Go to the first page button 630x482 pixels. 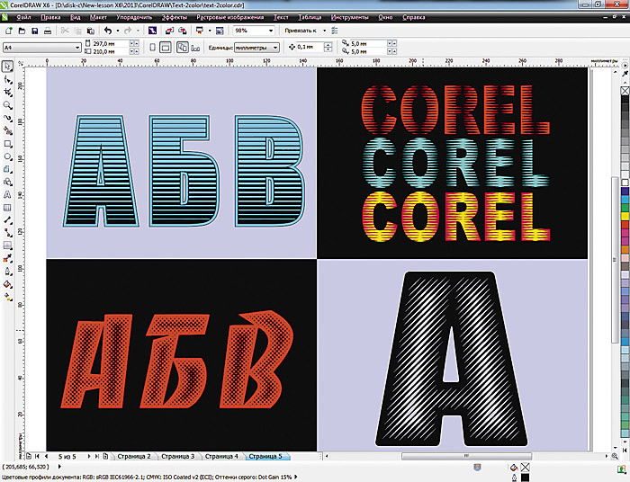point(37,456)
